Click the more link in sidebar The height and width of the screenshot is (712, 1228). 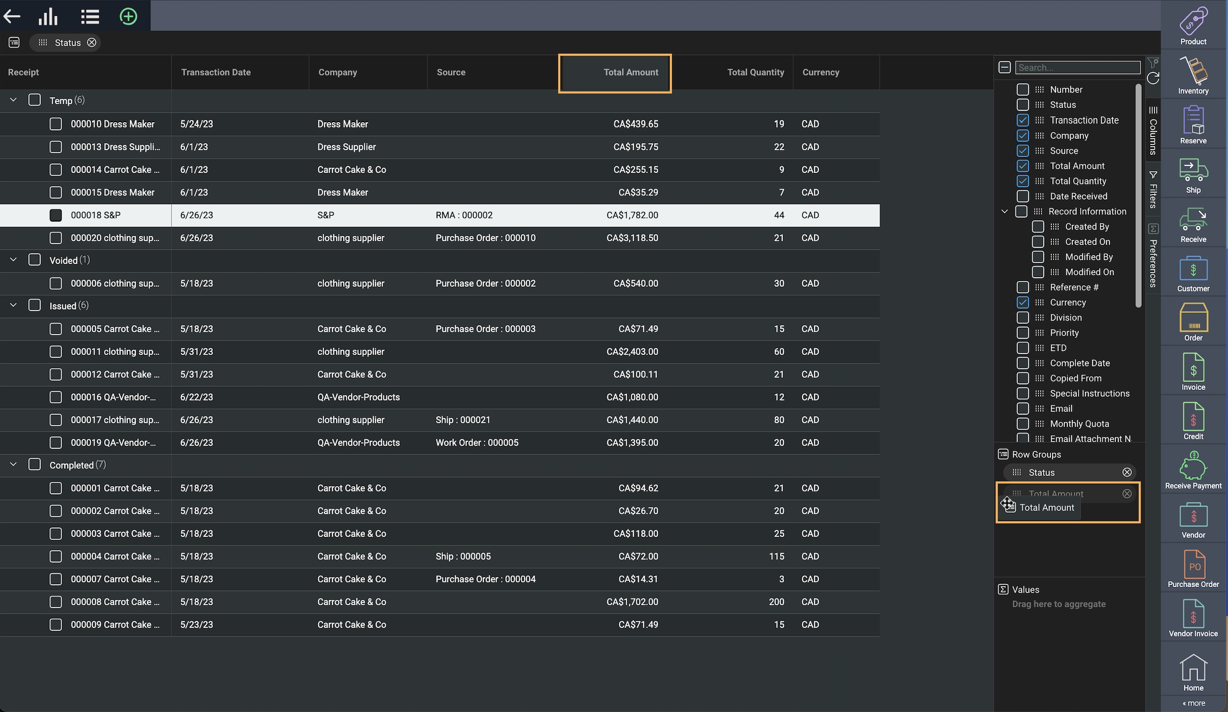pos(1193,703)
